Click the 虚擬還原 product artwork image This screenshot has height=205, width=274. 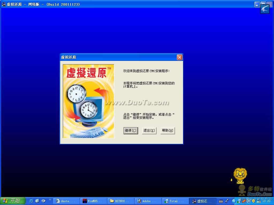88,101
